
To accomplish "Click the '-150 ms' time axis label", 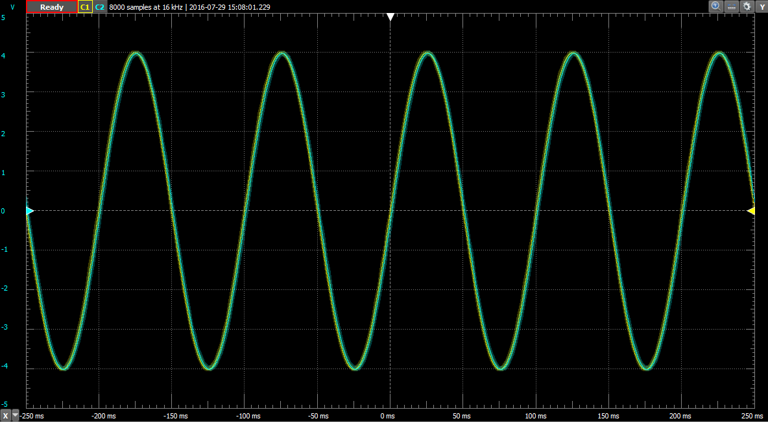I will (x=177, y=416).
